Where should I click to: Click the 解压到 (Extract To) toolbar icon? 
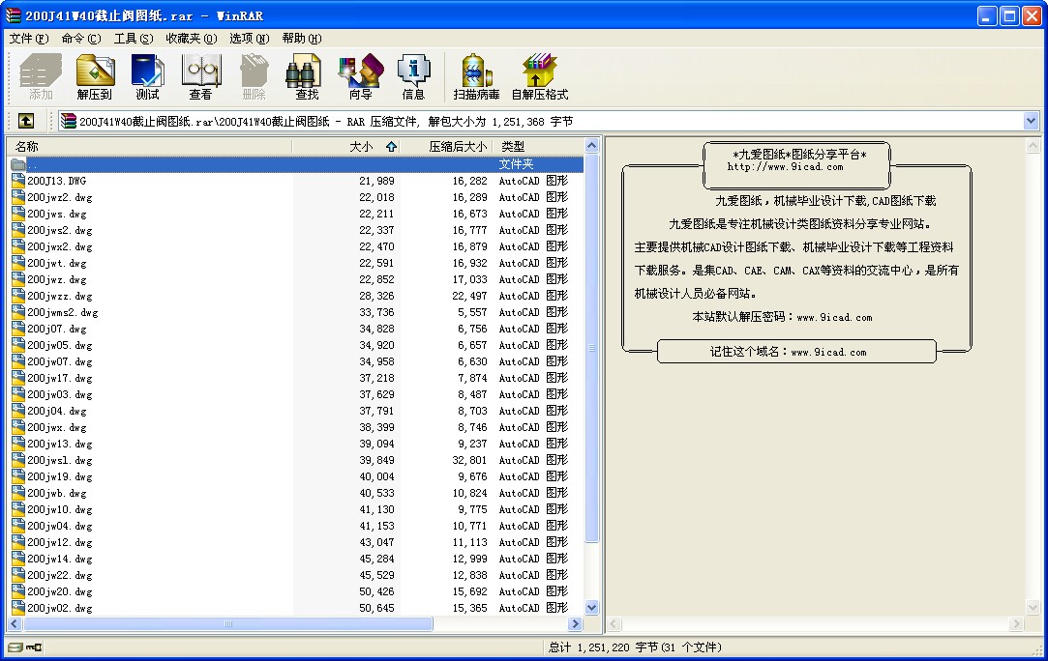(94, 76)
